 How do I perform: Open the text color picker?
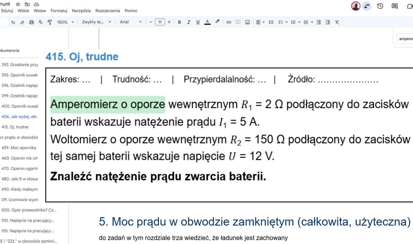click(207, 22)
